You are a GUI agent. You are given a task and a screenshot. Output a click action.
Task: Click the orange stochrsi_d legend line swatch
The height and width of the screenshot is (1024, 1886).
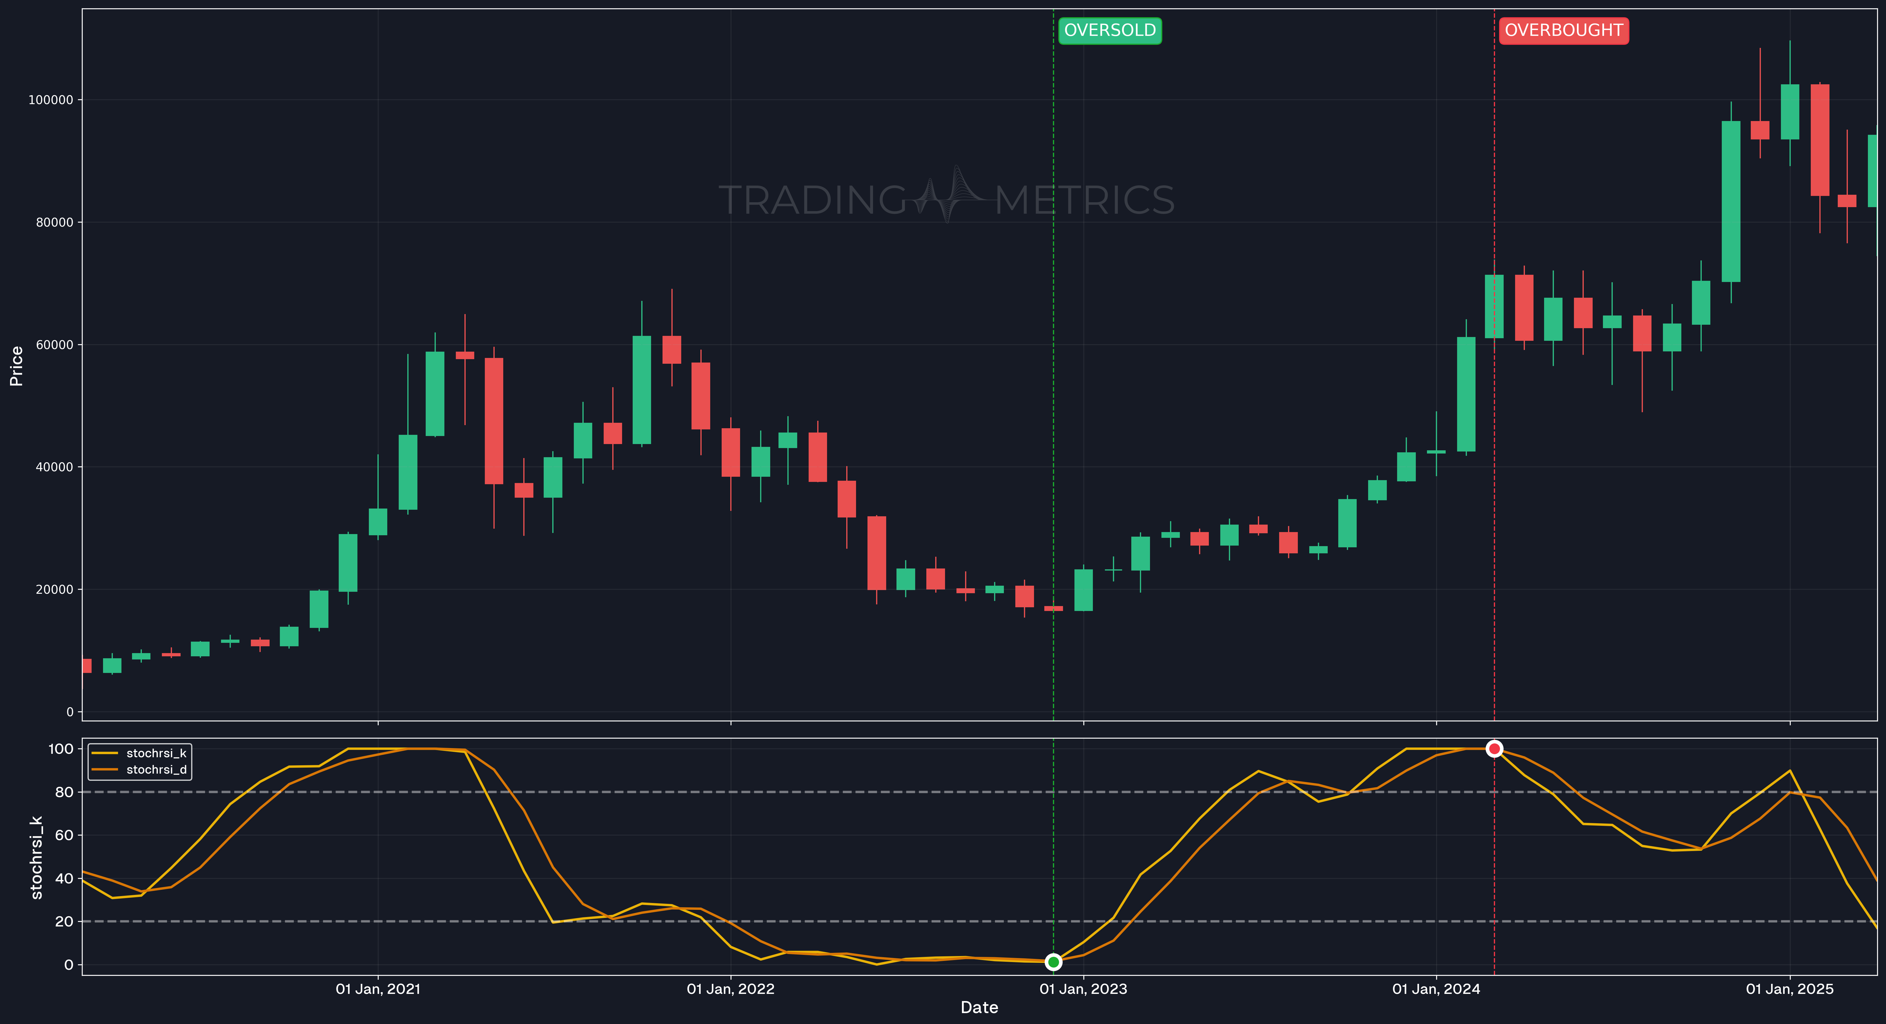click(105, 770)
